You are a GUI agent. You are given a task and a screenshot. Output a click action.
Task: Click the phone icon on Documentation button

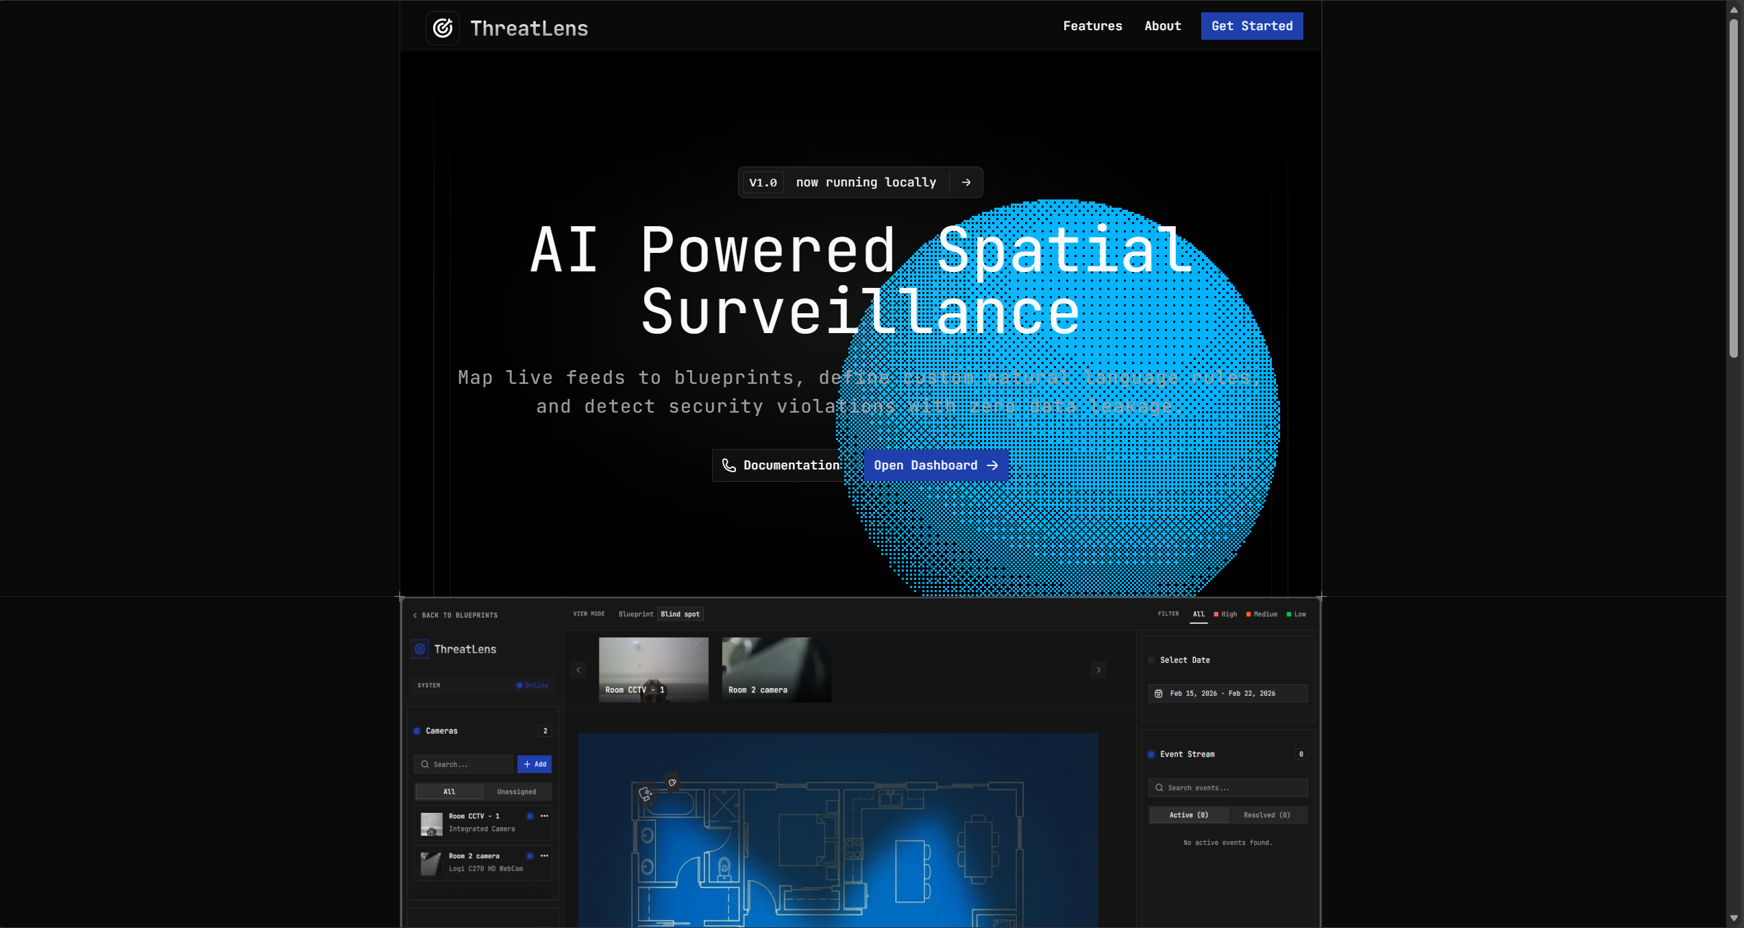pyautogui.click(x=729, y=465)
